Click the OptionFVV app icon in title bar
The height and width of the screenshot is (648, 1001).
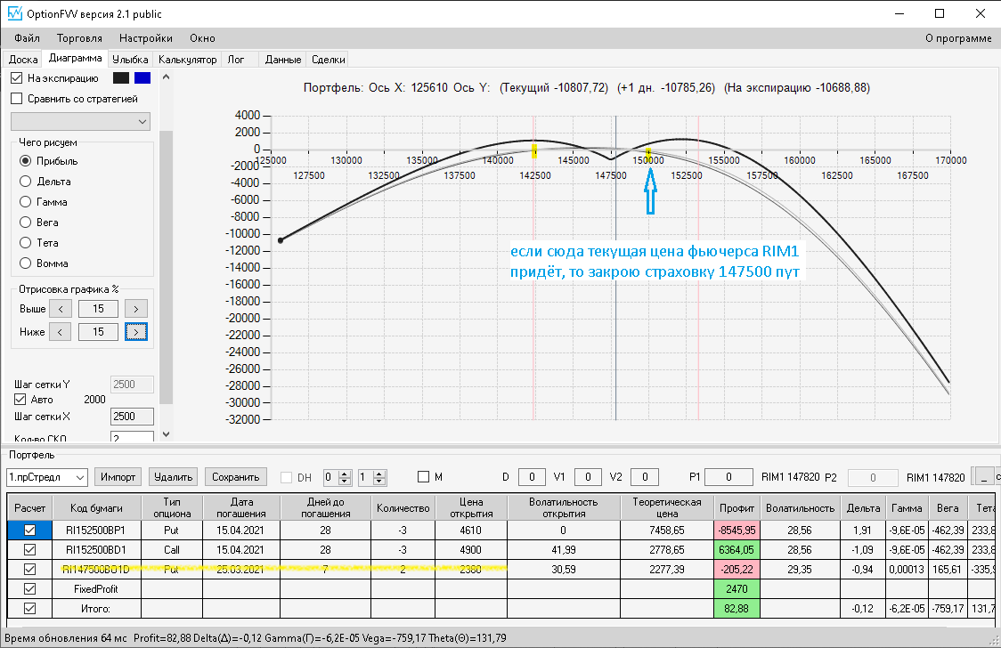(x=14, y=14)
